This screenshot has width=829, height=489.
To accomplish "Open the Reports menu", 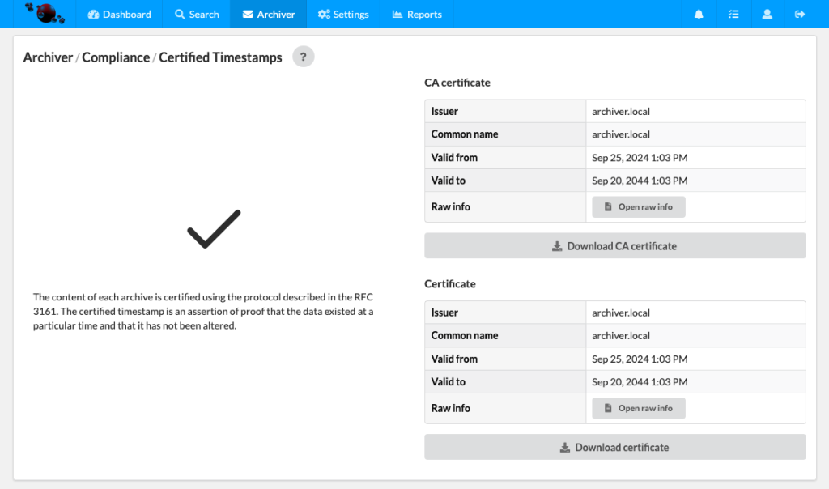I will click(x=417, y=14).
